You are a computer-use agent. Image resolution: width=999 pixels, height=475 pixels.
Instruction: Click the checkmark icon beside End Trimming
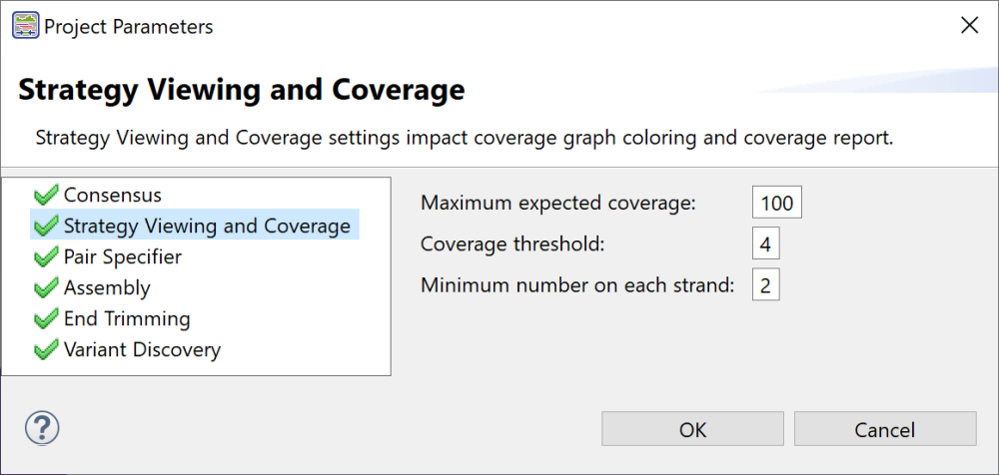coord(46,319)
